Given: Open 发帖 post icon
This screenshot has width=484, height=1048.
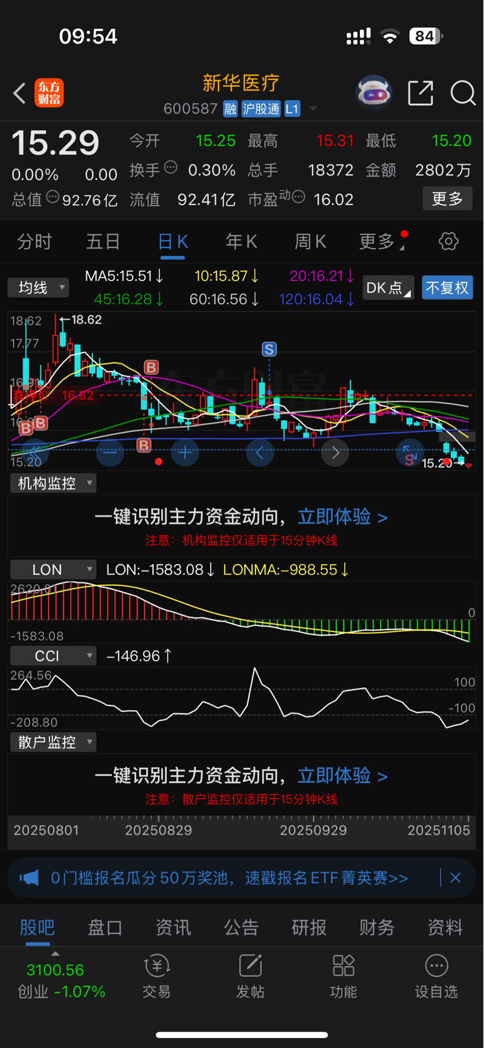Looking at the screenshot, I should coord(250,976).
